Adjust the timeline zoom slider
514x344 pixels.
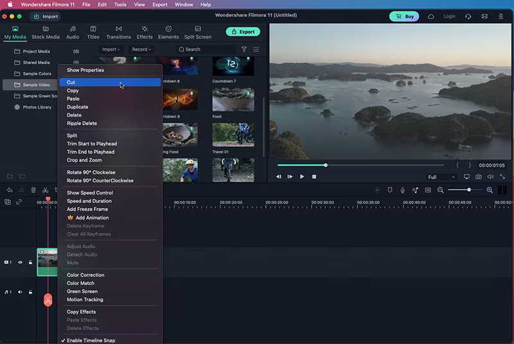point(469,190)
